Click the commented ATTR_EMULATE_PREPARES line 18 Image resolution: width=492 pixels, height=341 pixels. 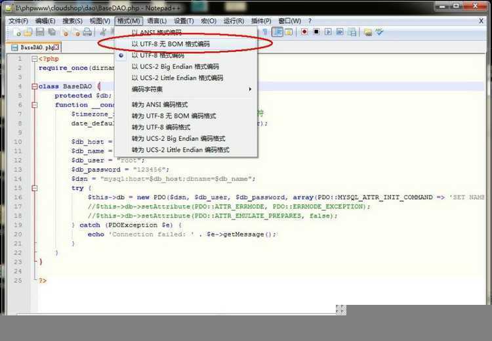point(213,216)
